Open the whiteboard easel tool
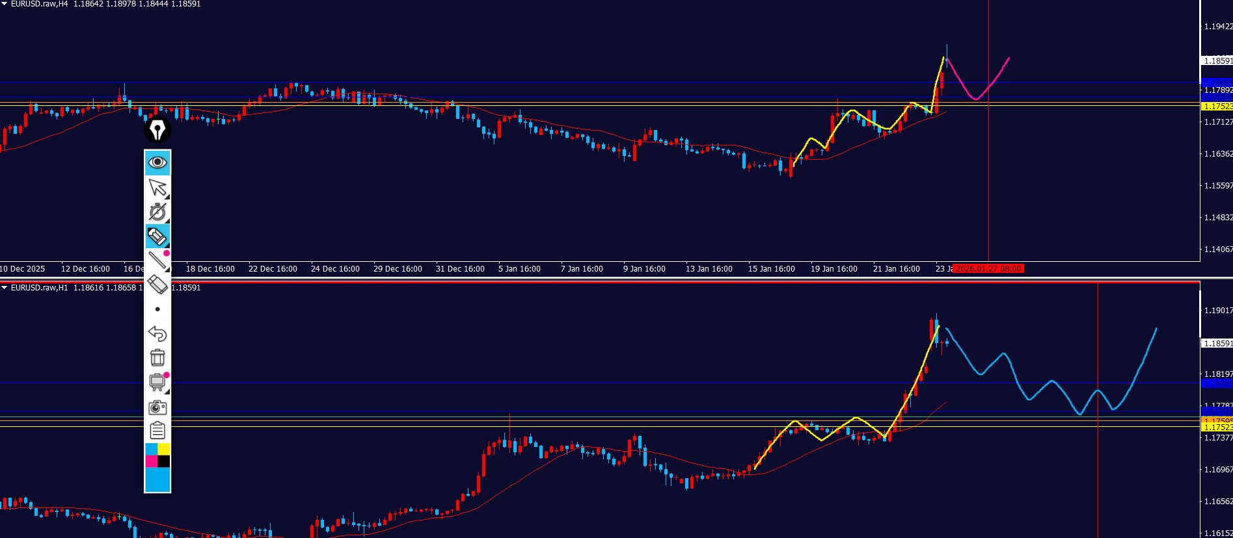This screenshot has width=1233, height=538. pos(157,382)
